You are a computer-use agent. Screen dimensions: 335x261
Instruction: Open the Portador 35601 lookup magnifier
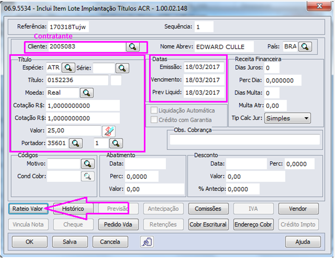coord(75,143)
